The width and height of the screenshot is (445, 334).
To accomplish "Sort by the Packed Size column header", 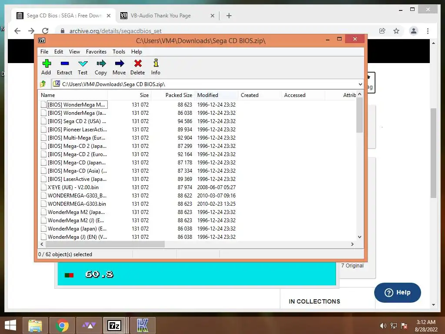I will [x=173, y=95].
